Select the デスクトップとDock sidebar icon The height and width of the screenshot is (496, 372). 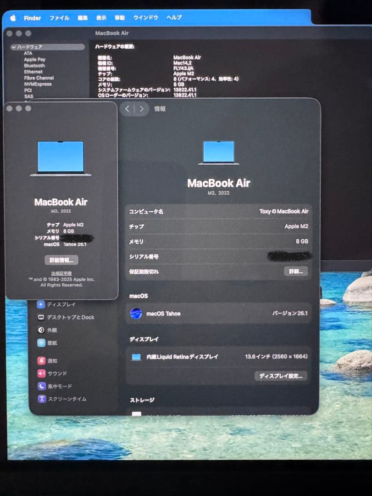click(x=42, y=317)
